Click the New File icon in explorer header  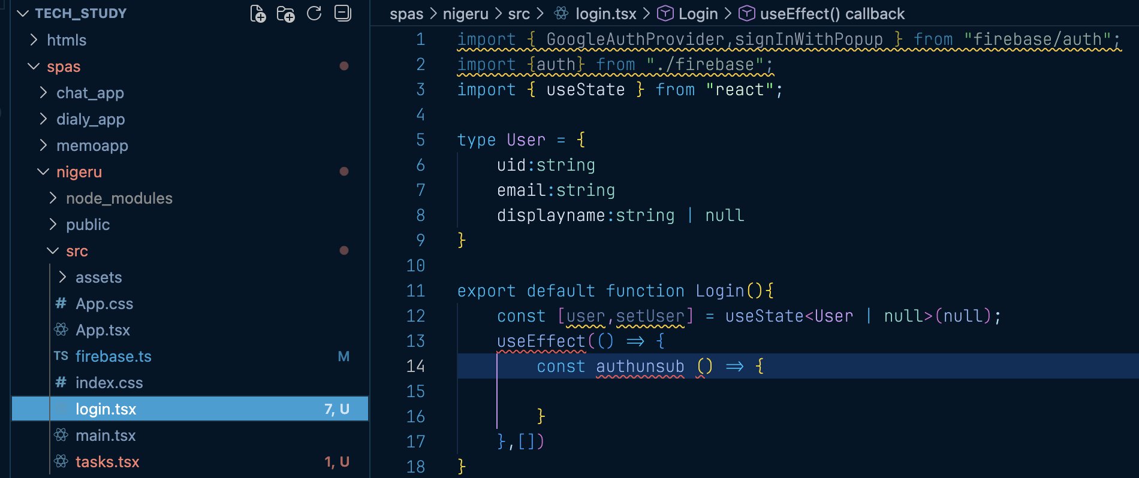(x=258, y=13)
